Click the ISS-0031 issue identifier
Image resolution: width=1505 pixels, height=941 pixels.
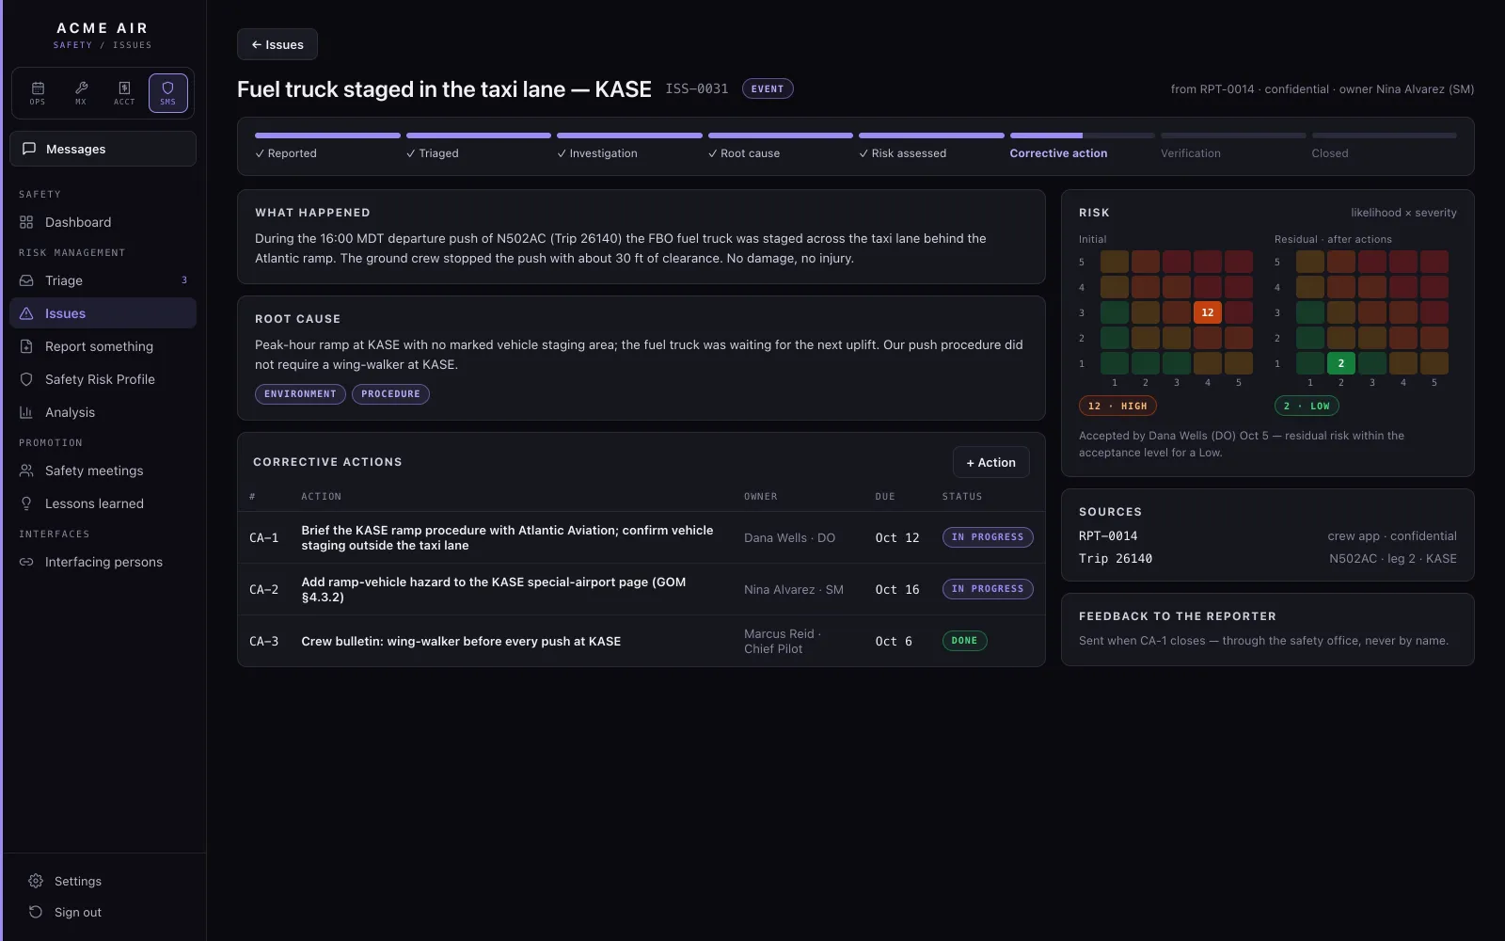click(x=697, y=88)
